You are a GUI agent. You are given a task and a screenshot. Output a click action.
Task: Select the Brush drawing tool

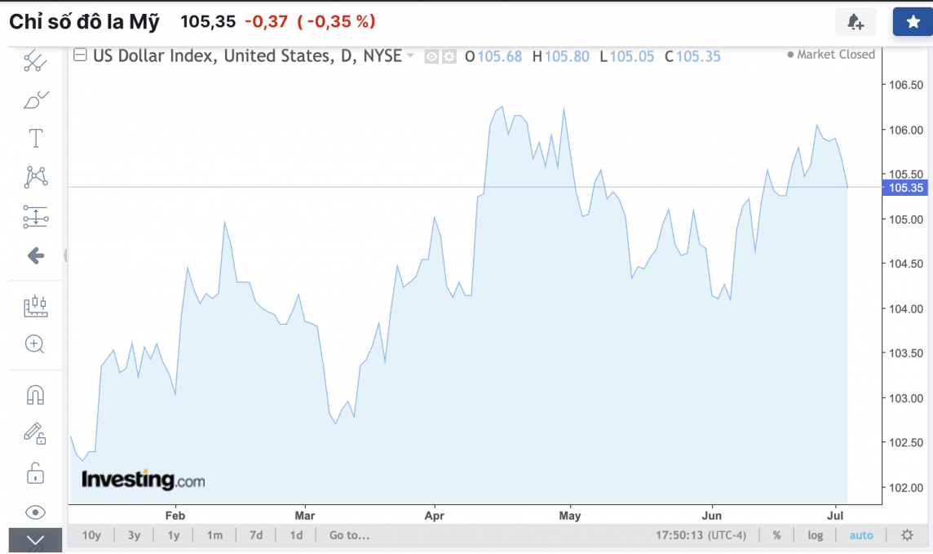pyautogui.click(x=35, y=100)
